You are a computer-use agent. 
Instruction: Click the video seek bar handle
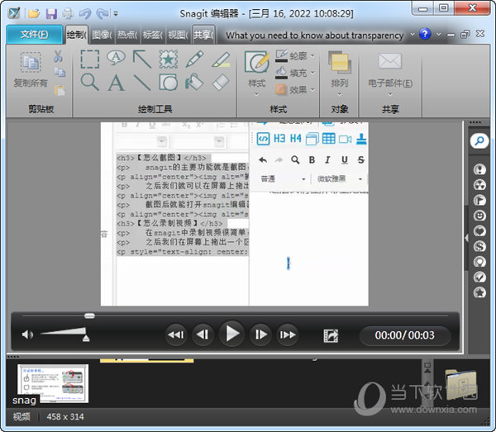tap(89, 316)
